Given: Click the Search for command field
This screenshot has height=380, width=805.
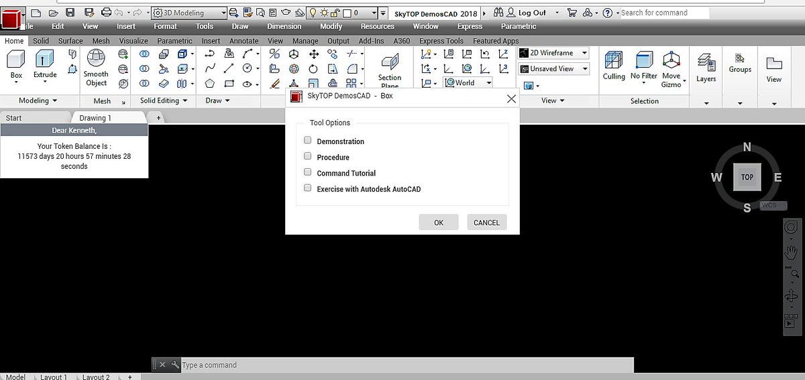Looking at the screenshot, I should coord(664,12).
